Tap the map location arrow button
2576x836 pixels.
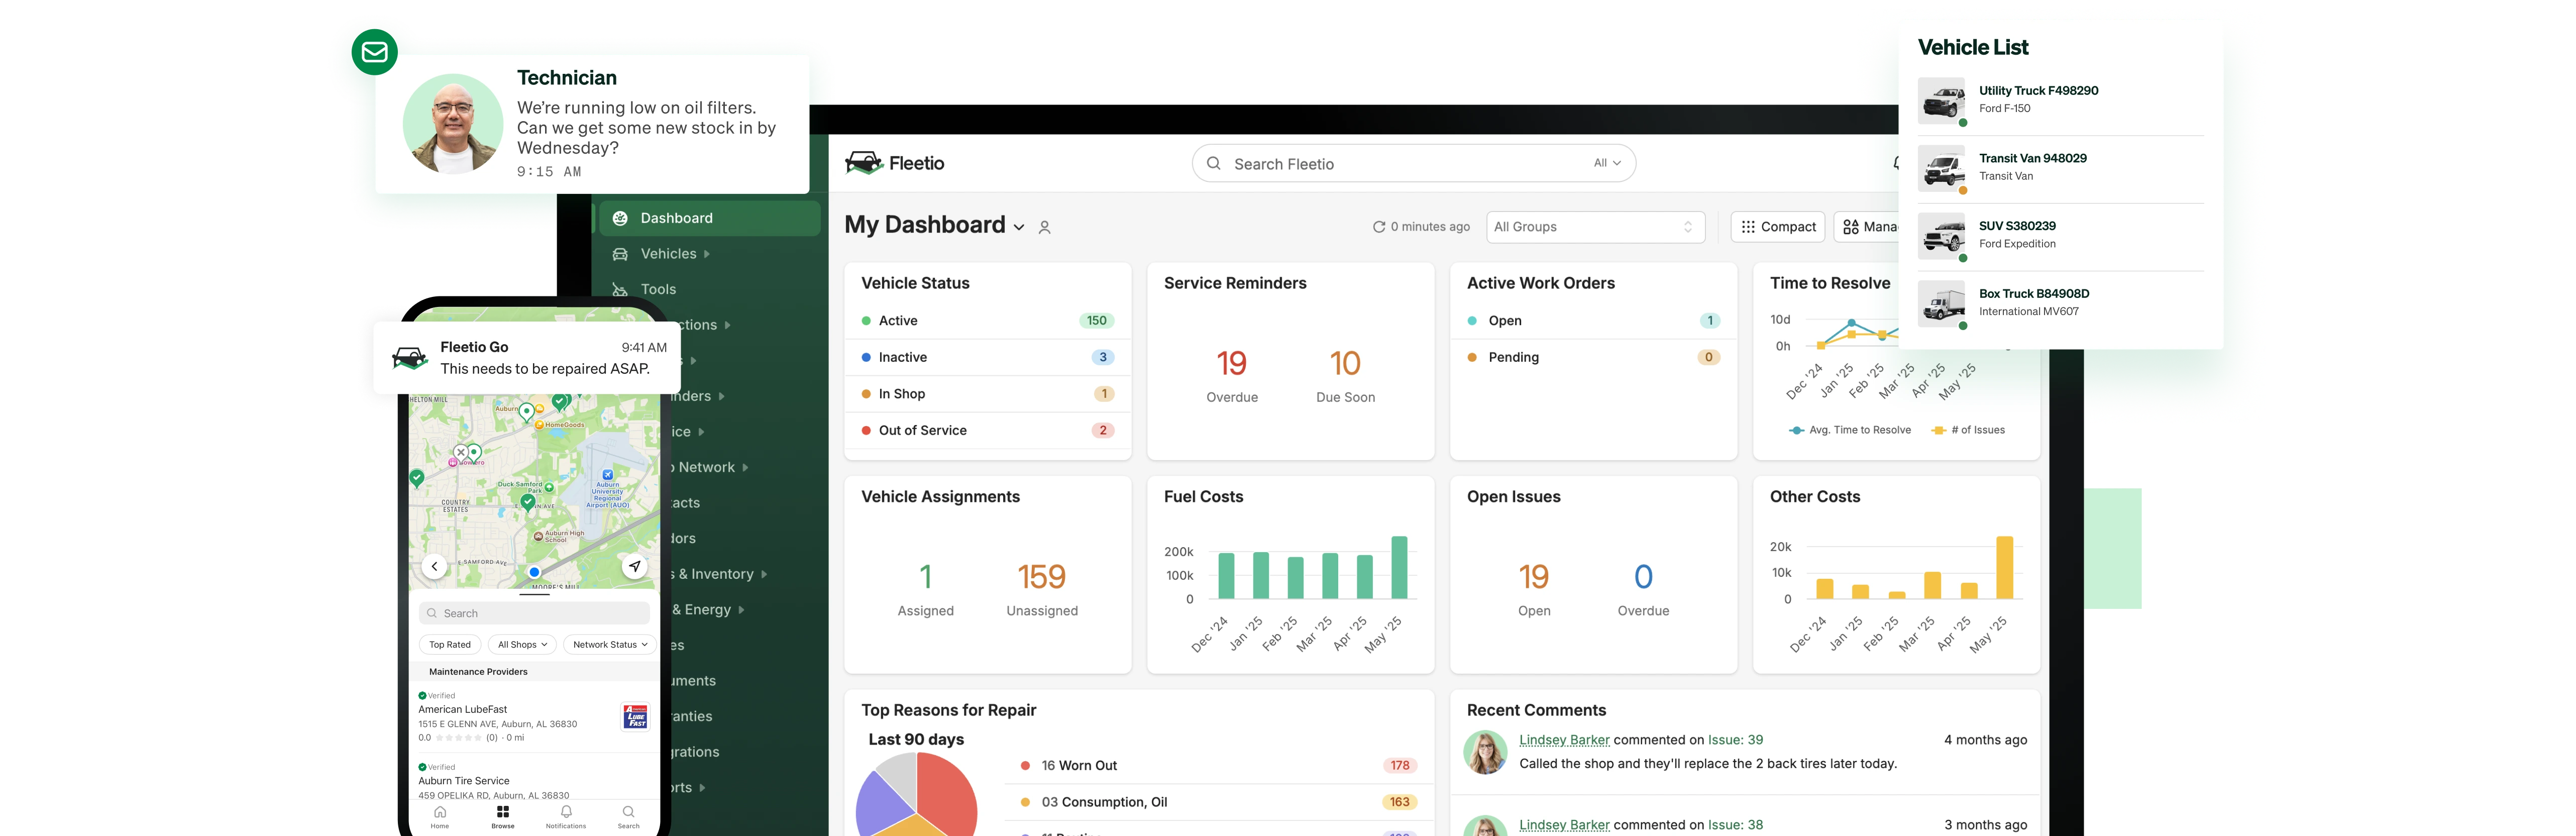[635, 566]
